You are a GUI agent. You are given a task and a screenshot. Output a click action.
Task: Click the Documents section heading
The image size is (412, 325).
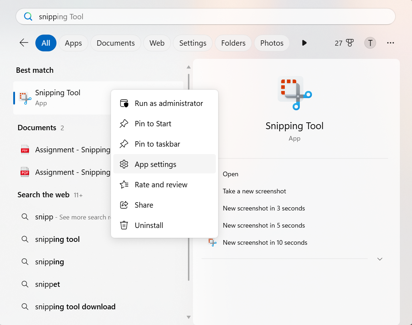(x=37, y=128)
